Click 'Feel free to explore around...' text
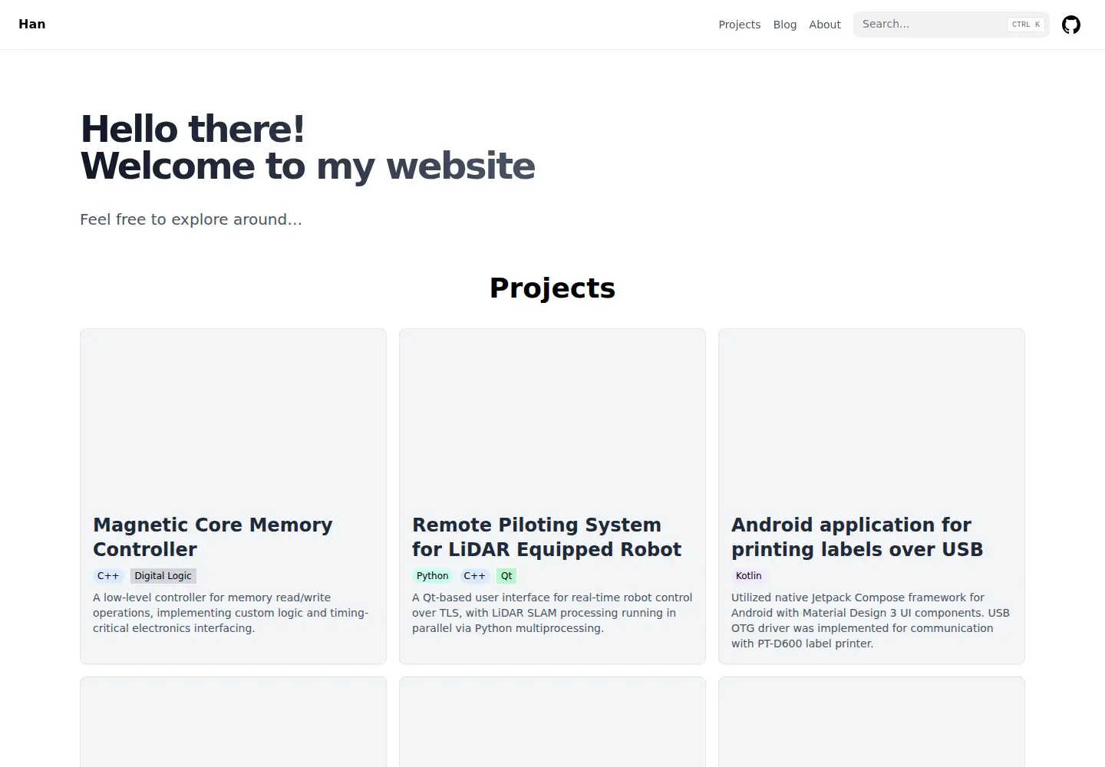The width and height of the screenshot is (1105, 767). 191,219
